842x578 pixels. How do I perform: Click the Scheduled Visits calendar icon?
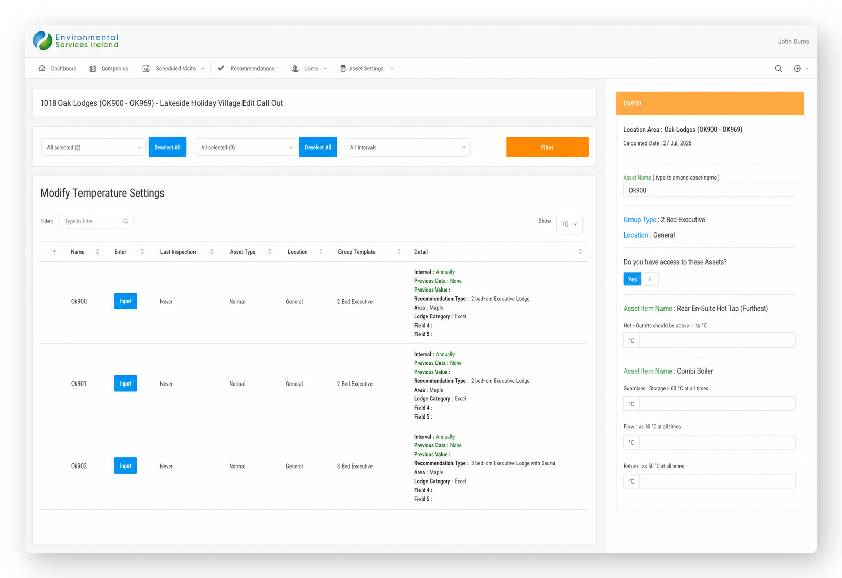(146, 68)
